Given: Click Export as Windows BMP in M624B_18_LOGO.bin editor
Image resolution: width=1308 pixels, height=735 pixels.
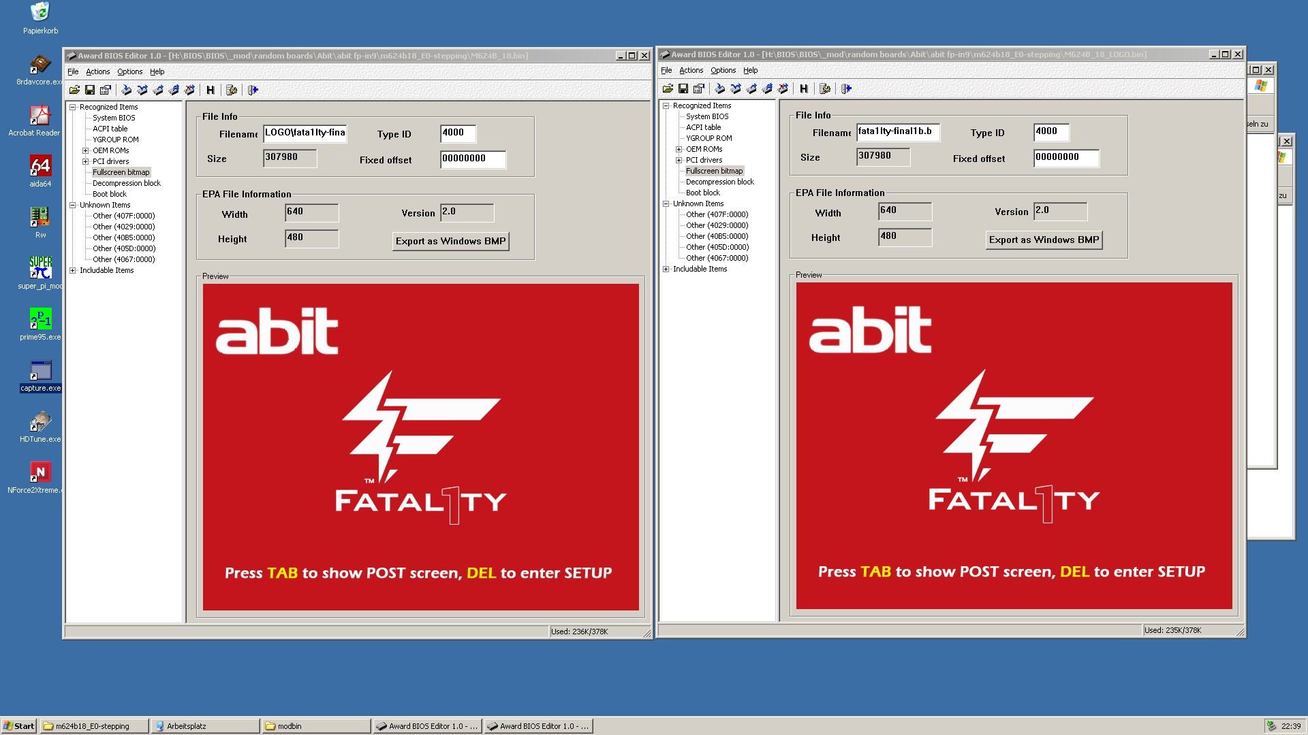Looking at the screenshot, I should tap(1044, 240).
